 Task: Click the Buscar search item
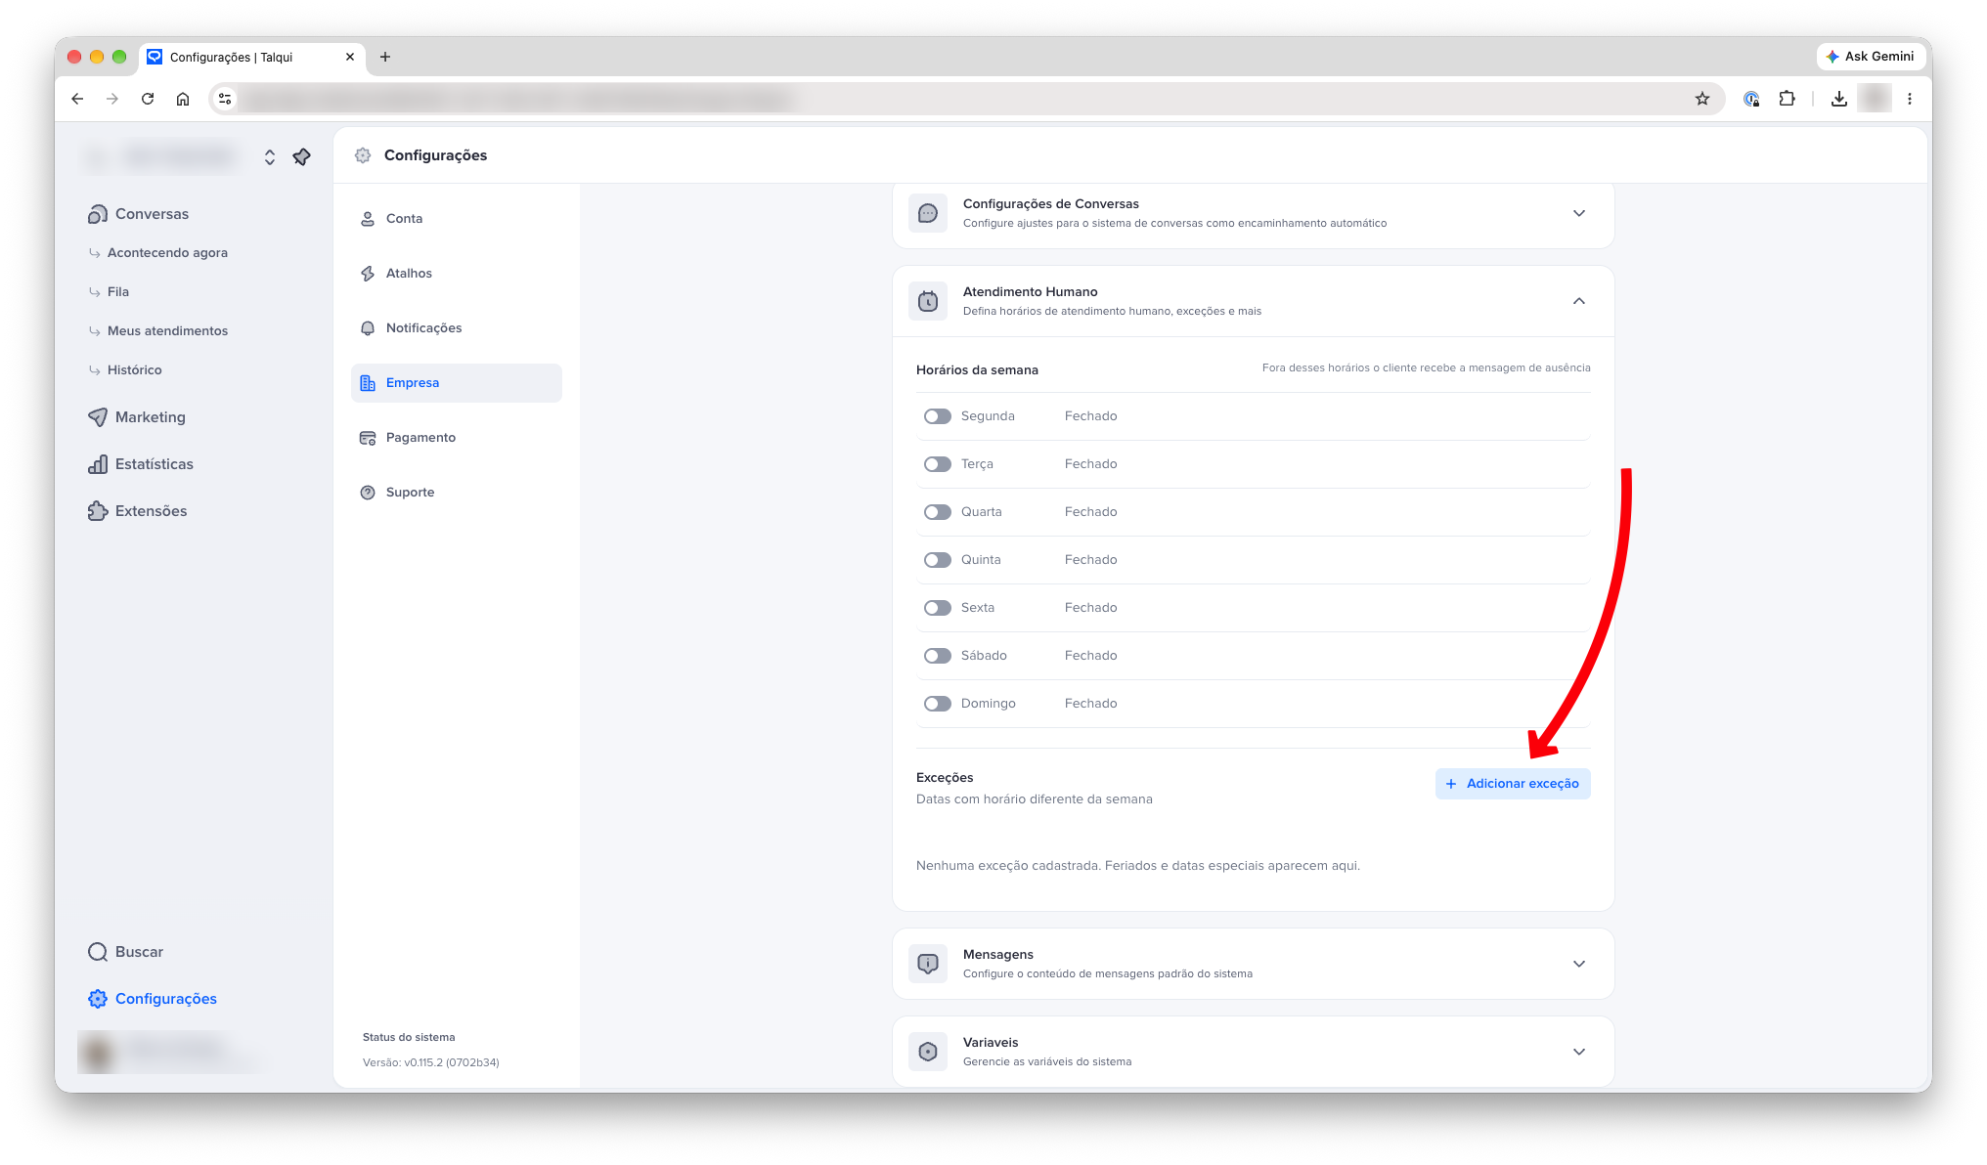pos(126,952)
